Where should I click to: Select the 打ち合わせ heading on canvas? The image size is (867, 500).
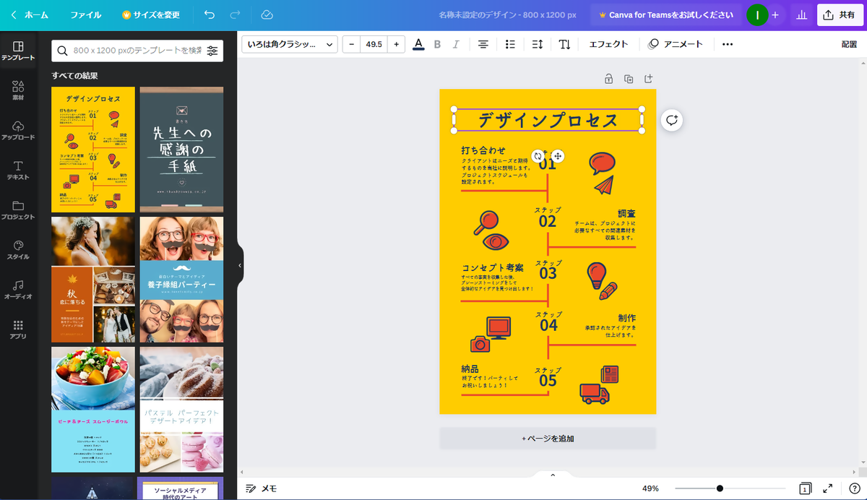[483, 150]
